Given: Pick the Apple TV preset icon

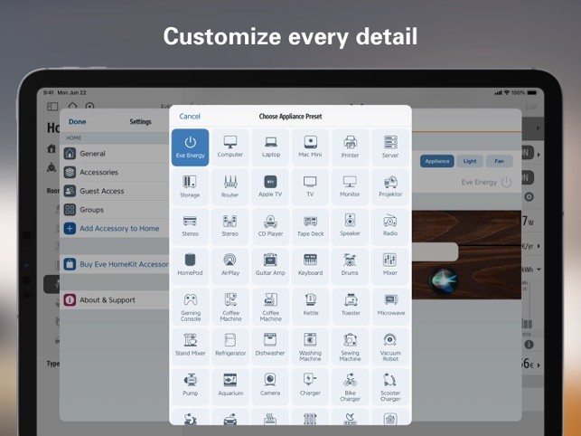Looking at the screenshot, I should pyautogui.click(x=270, y=186).
